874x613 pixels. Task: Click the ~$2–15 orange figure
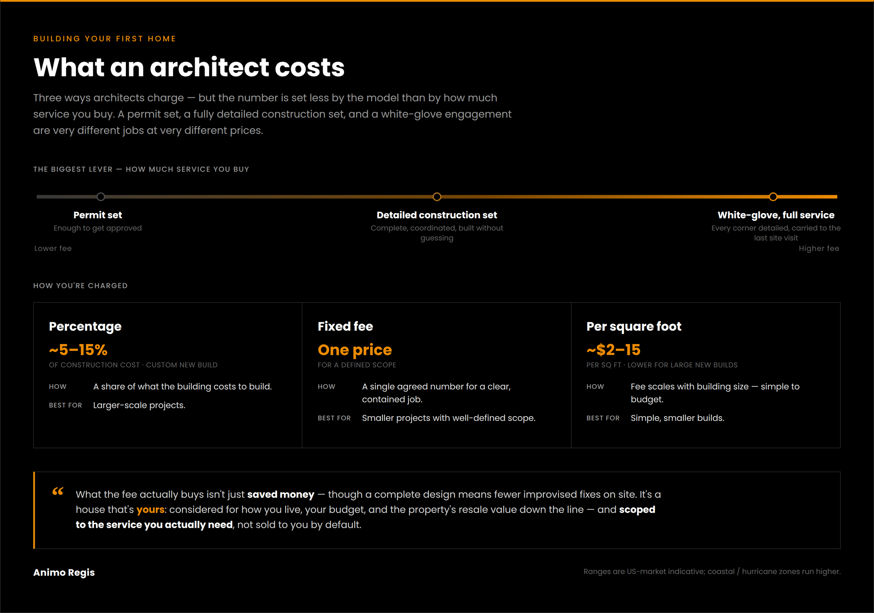point(613,350)
